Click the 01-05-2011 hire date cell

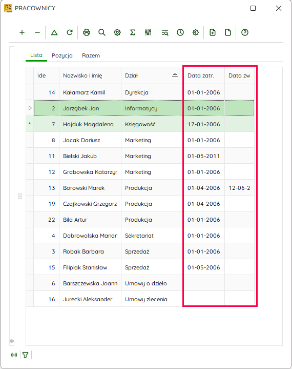point(204,156)
